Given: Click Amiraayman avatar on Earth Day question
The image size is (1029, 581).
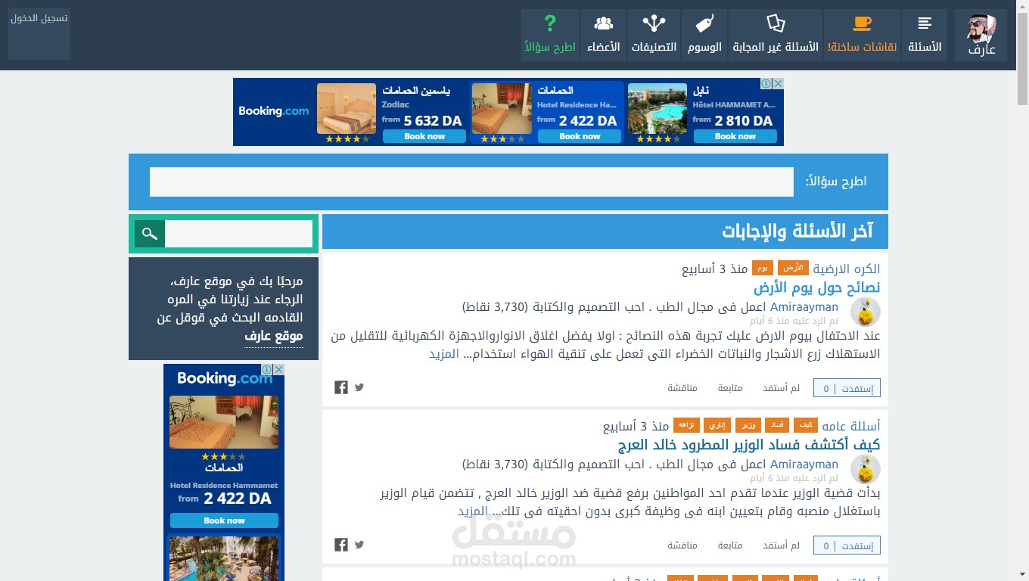Looking at the screenshot, I should click(866, 312).
